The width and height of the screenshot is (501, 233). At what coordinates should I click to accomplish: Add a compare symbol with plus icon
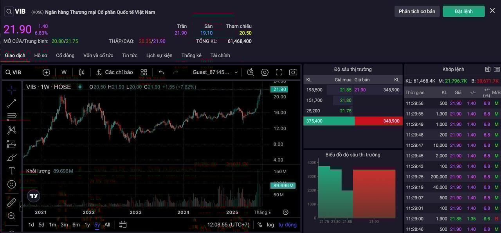coord(47,72)
